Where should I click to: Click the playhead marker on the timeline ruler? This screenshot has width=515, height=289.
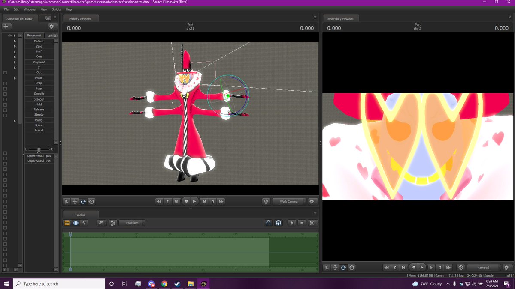coord(70,235)
